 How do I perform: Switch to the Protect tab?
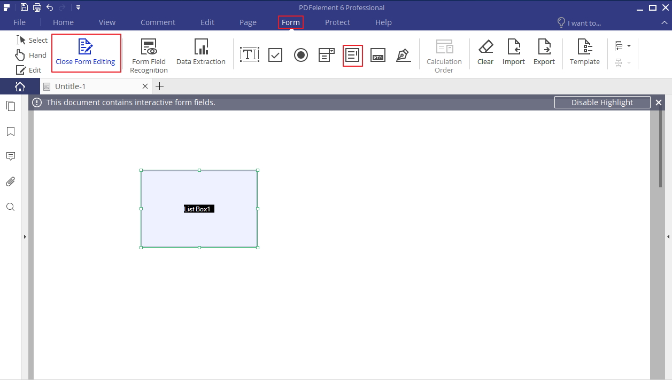pyautogui.click(x=337, y=22)
